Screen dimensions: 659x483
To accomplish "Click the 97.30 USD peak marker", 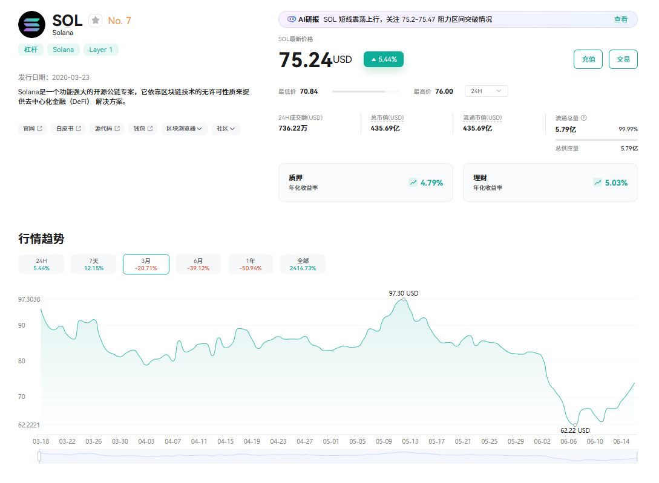I will click(x=404, y=299).
